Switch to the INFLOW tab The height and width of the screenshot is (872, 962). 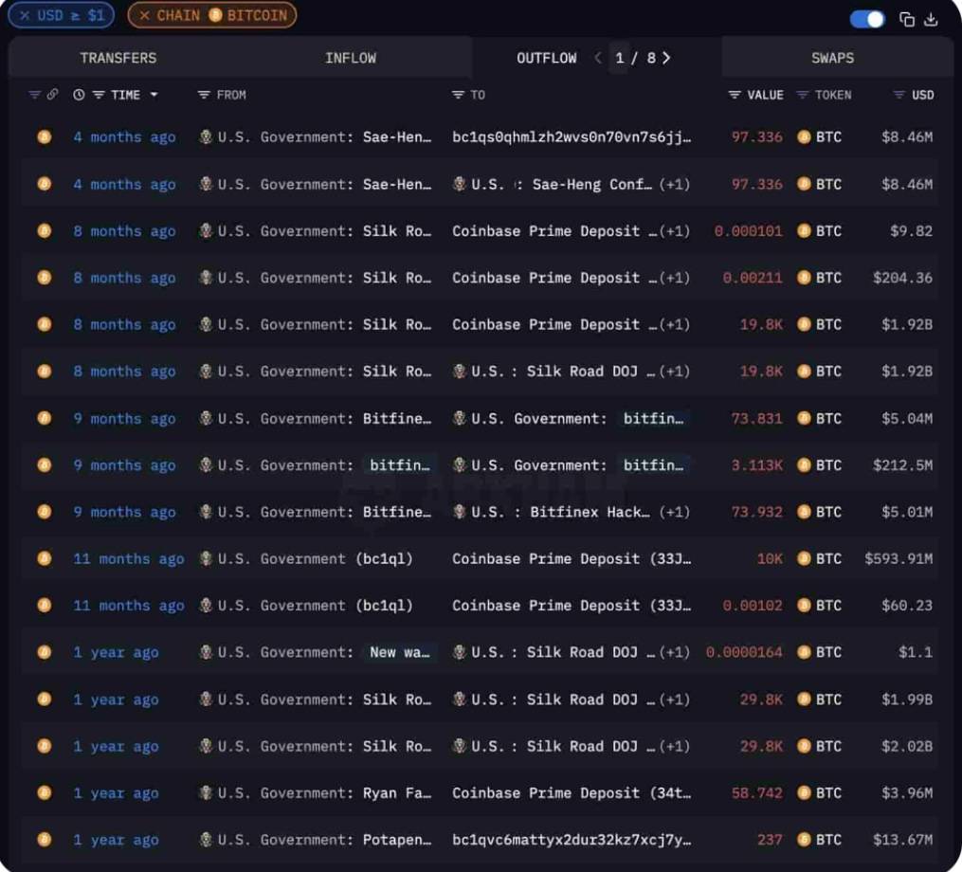[x=351, y=58]
